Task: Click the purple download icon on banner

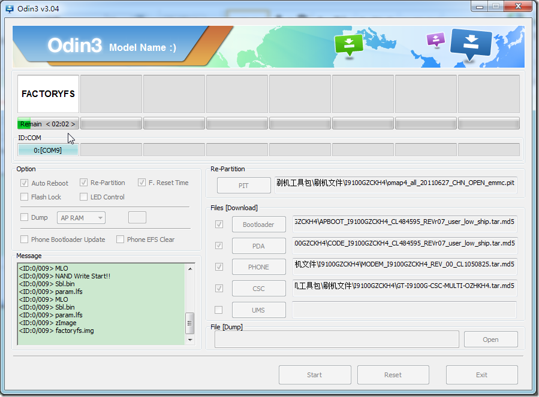Action: pos(435,40)
